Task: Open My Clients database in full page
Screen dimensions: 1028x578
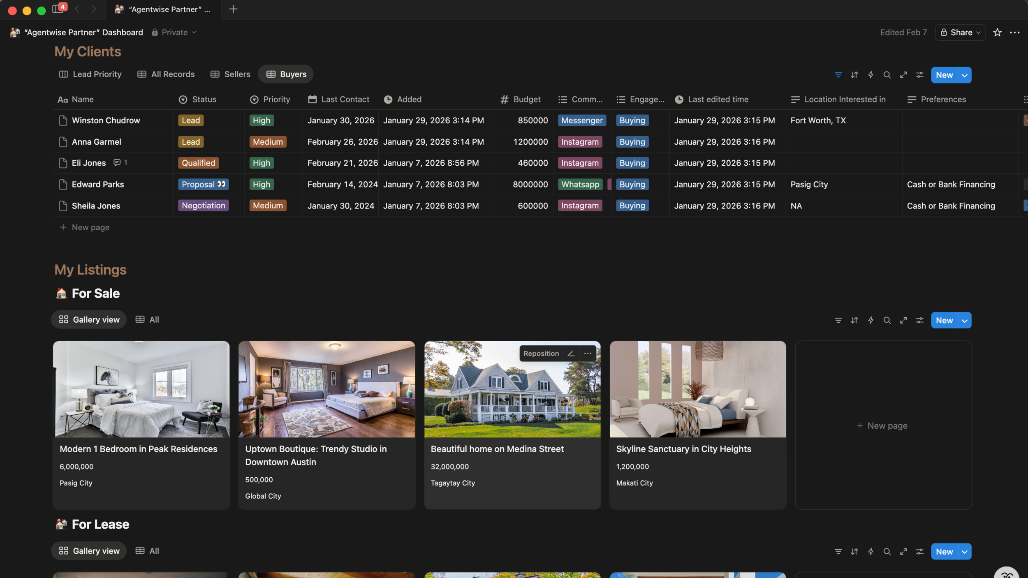Action: click(903, 75)
